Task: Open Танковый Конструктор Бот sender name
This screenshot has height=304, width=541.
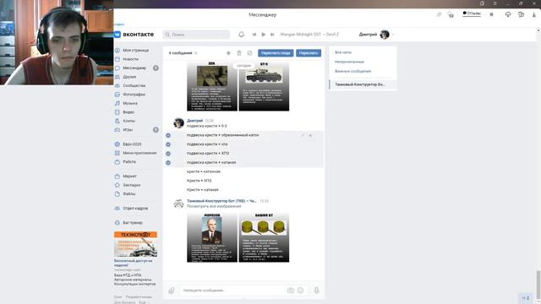Action: [221, 201]
